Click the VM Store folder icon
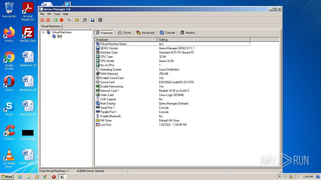 pyautogui.click(x=98, y=120)
